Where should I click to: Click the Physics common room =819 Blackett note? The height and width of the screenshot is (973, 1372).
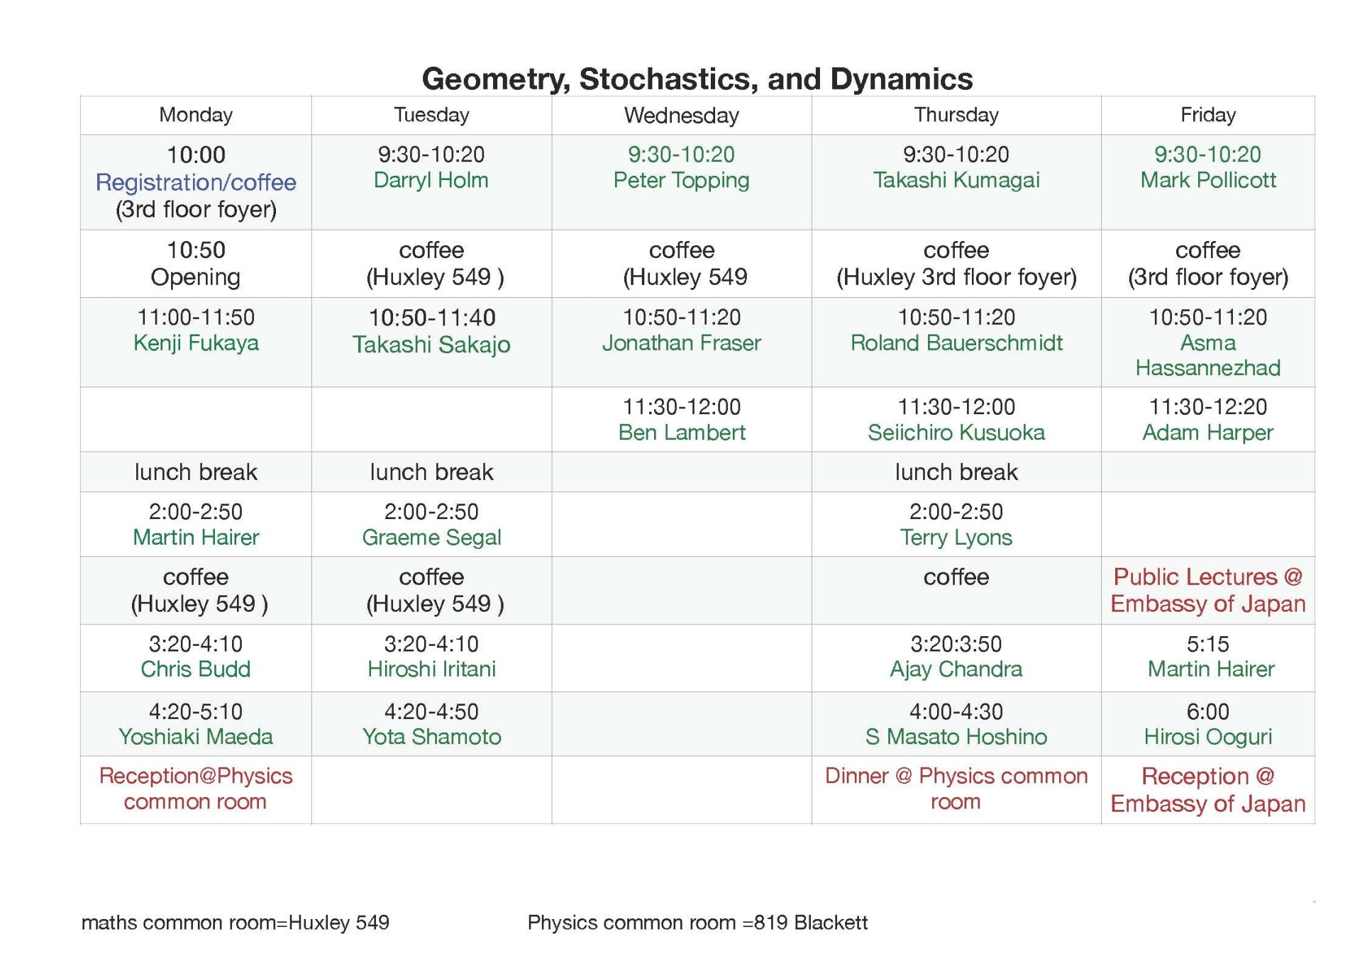pos(697,923)
